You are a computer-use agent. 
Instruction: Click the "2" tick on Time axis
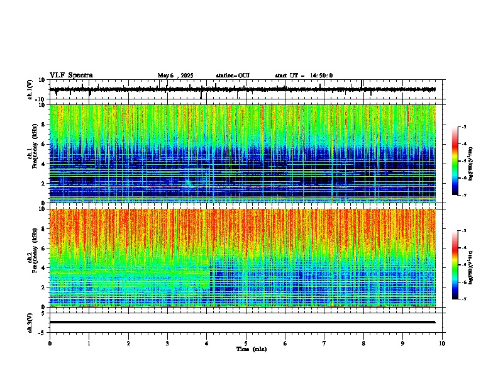128,343
